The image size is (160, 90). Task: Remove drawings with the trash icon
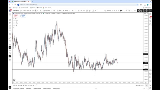coord(10,60)
